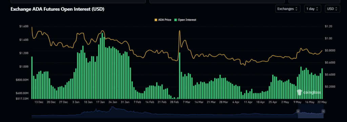Click the $1.40B open interest axis label

click(24, 40)
